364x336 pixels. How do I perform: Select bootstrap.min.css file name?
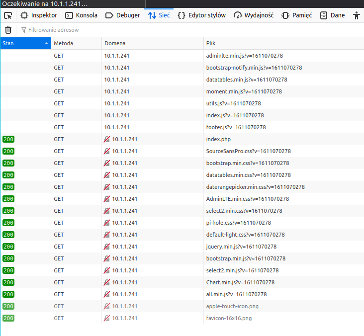point(248,163)
